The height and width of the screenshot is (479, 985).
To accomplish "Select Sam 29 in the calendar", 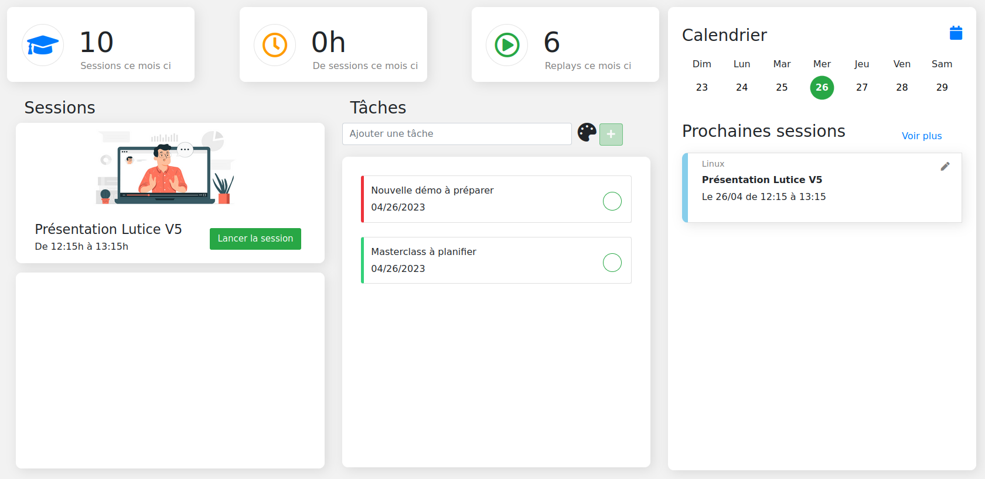I will (x=942, y=87).
